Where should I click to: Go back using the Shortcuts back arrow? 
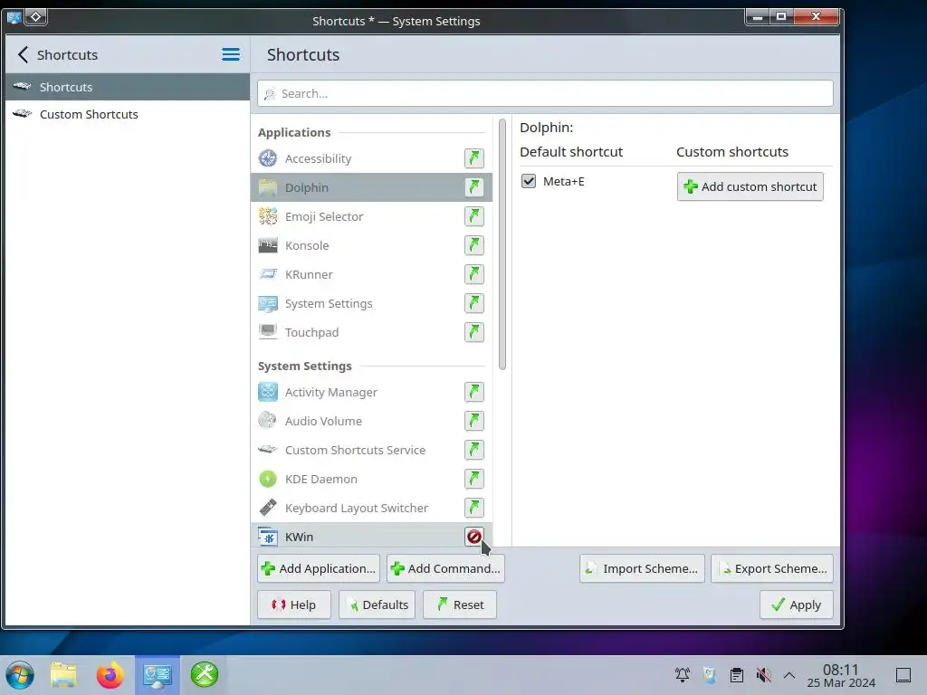(23, 55)
